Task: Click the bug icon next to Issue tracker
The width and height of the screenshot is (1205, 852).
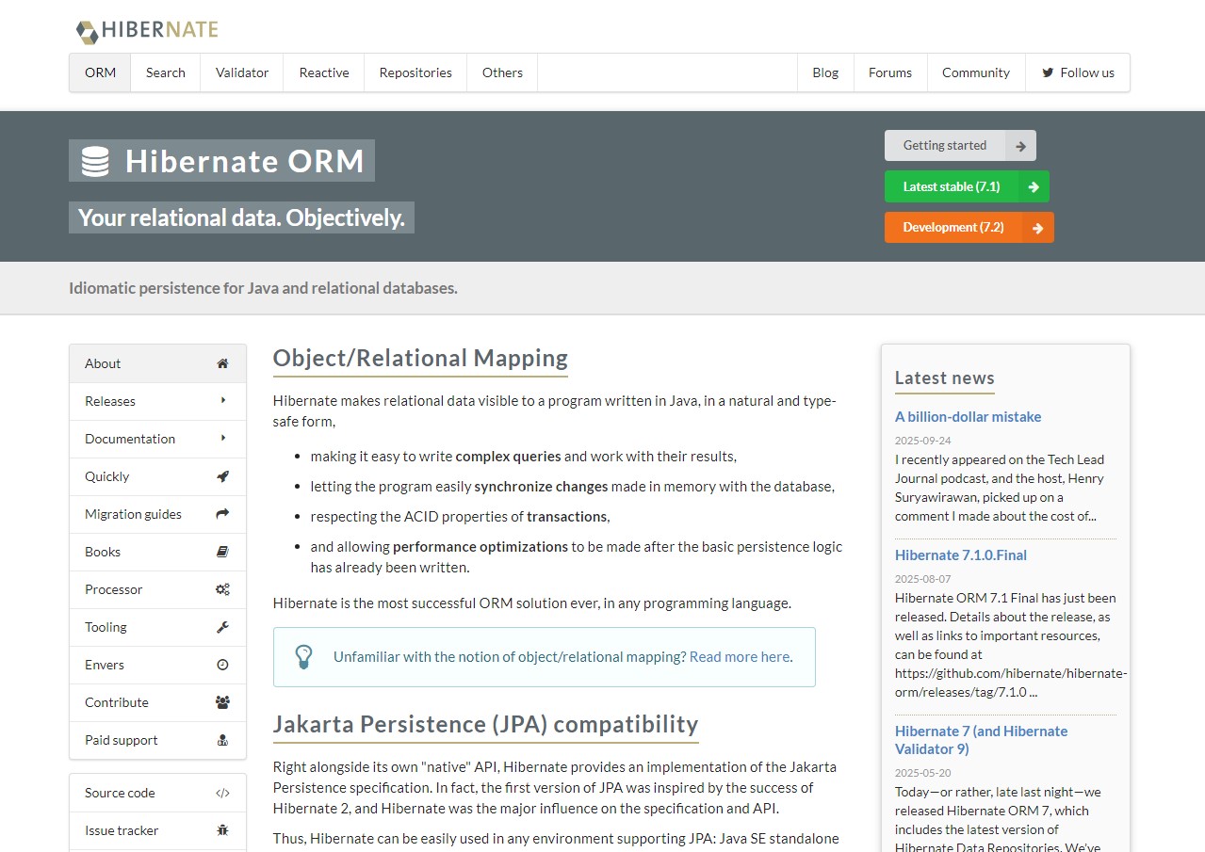Action: [222, 830]
